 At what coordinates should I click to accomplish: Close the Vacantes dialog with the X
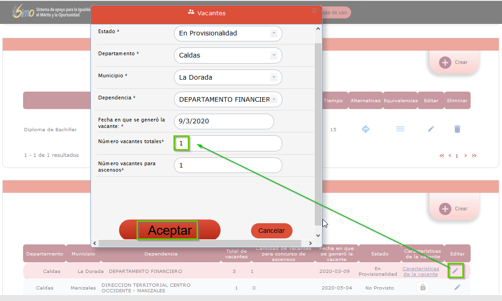[x=314, y=11]
